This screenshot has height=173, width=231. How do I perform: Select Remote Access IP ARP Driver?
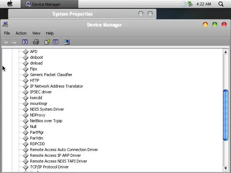(55, 155)
